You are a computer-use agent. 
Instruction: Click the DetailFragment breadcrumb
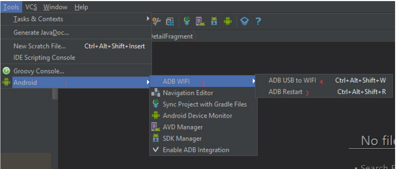[172, 36]
